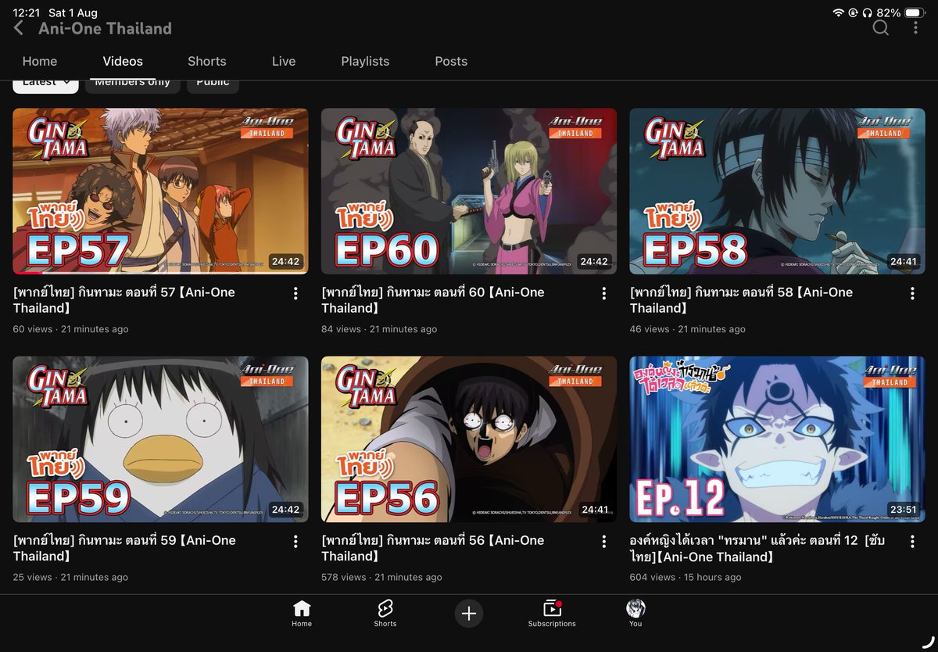
Task: Tap the '60 views · 21 minutes ago' text
Action: [x=70, y=329]
